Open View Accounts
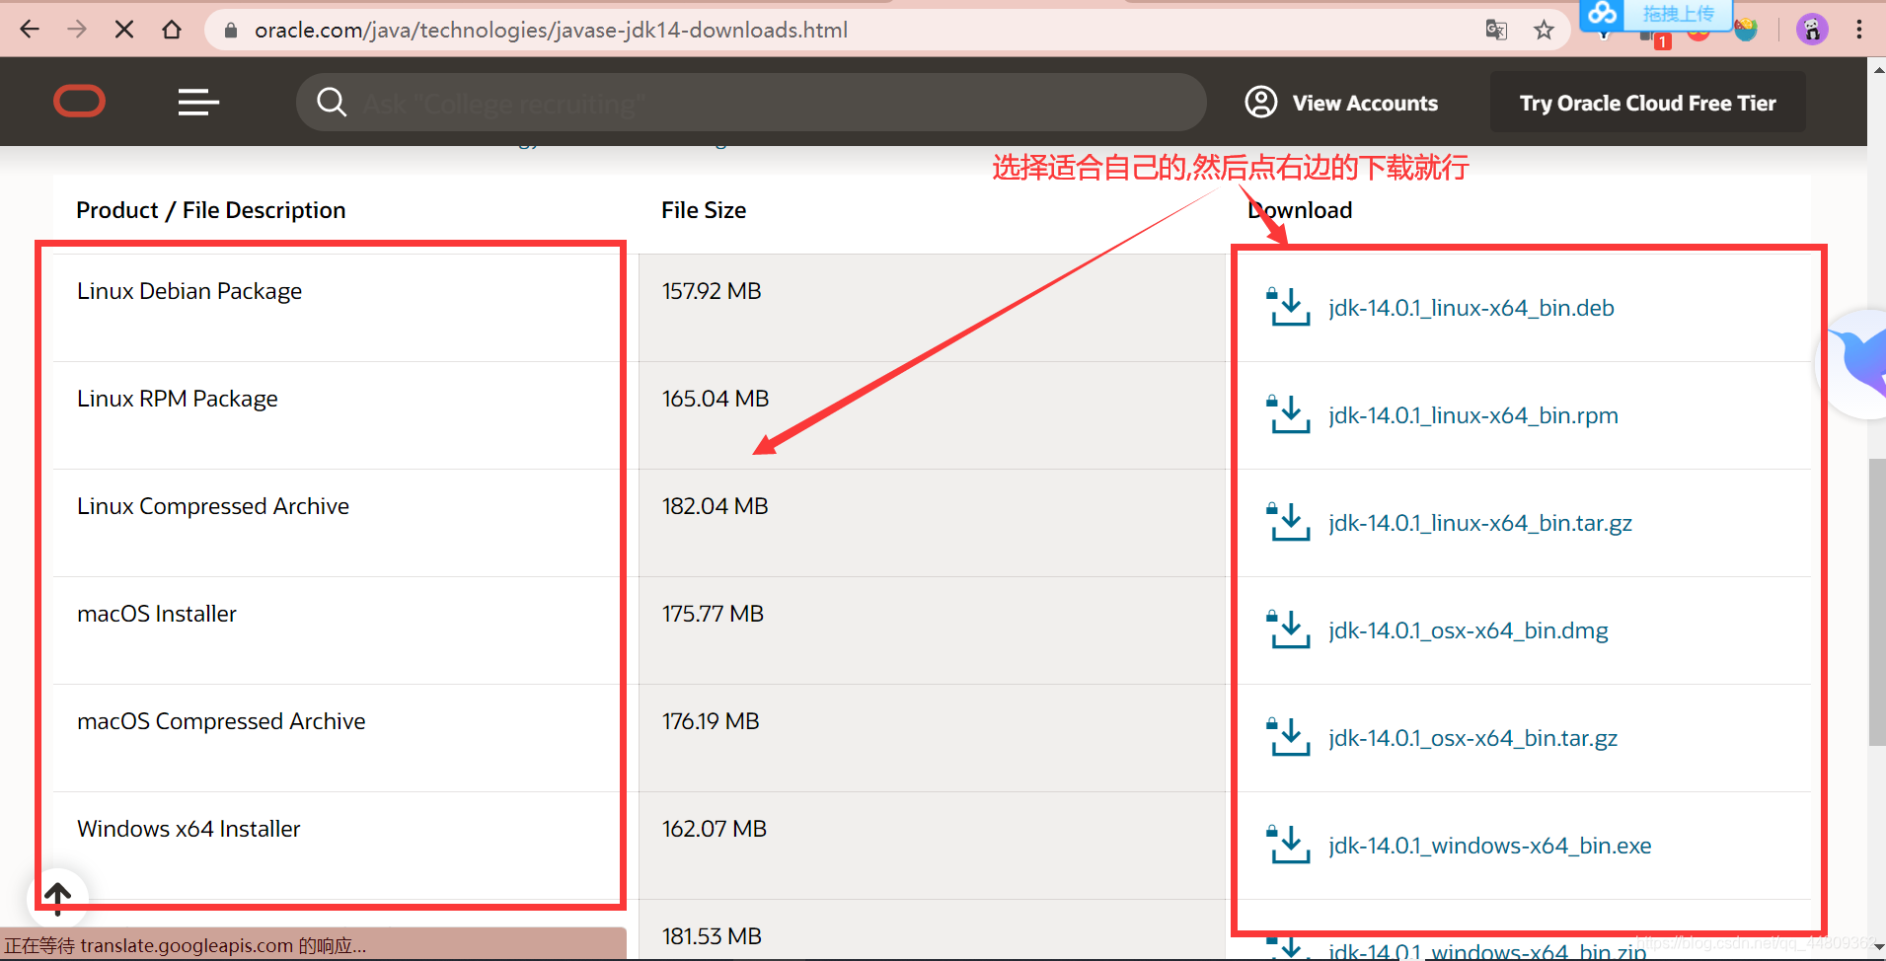Image resolution: width=1886 pixels, height=961 pixels. click(1341, 103)
